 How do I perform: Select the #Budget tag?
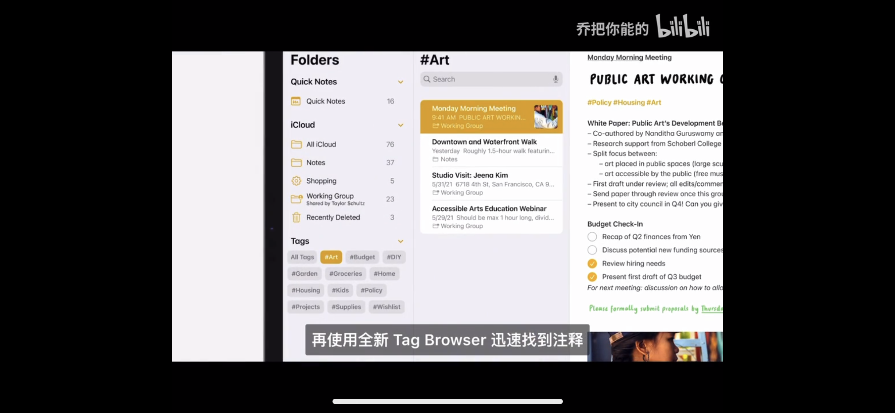[362, 257]
